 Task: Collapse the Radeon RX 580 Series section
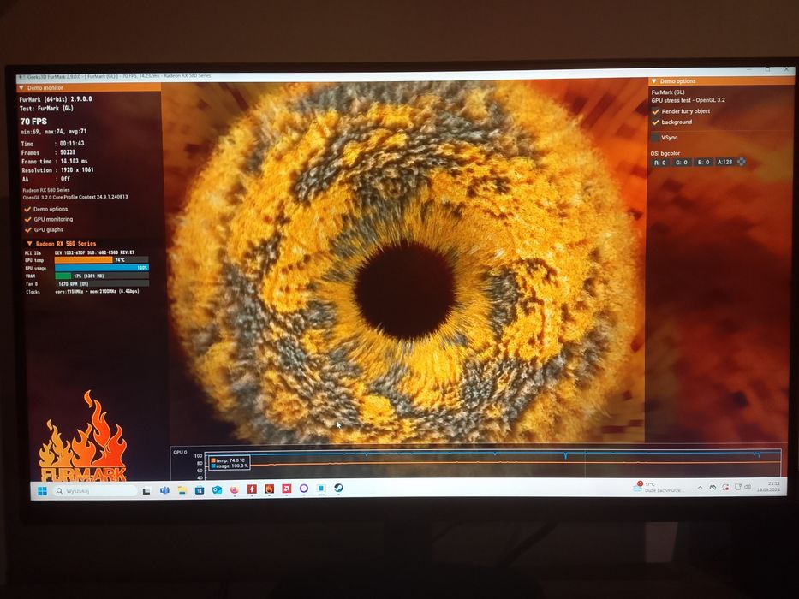click(x=30, y=244)
